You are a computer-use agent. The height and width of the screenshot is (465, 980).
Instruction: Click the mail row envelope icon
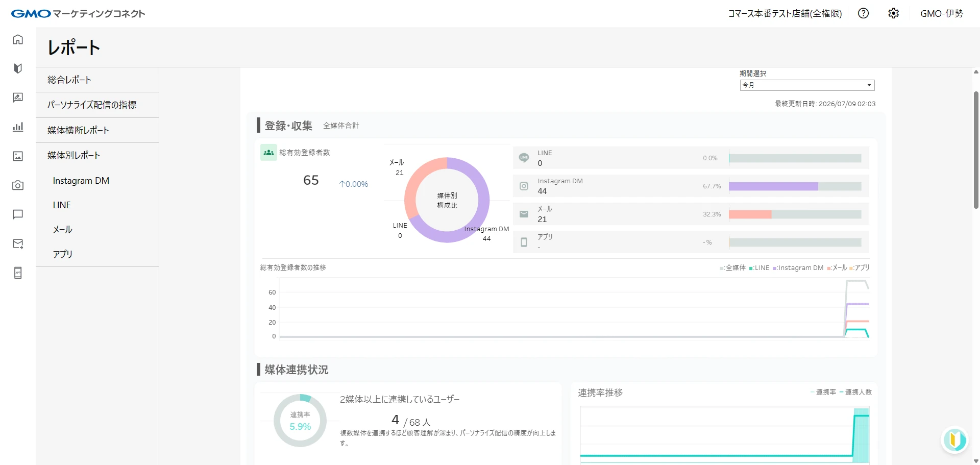click(524, 214)
